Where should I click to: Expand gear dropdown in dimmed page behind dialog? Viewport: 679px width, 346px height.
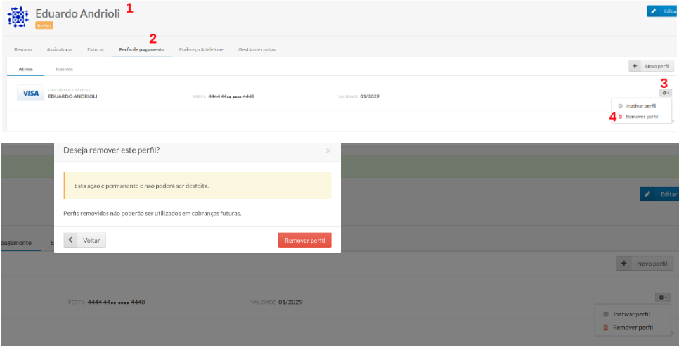(x=664, y=298)
